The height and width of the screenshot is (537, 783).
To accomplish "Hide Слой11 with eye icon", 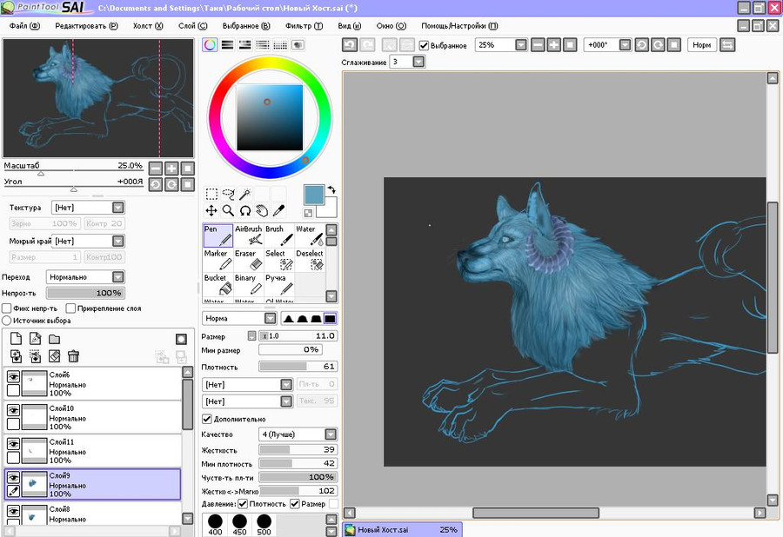I will pyautogui.click(x=13, y=444).
